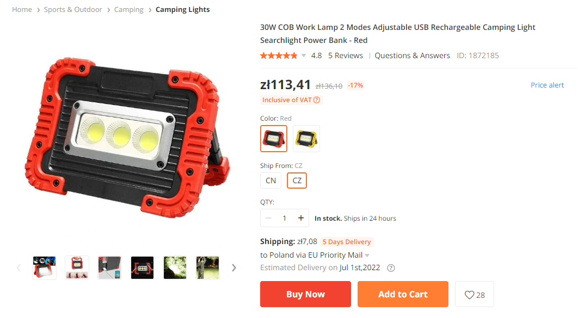Open the Camping breadcrumb category
This screenshot has height=318, width=578.
[x=128, y=10]
